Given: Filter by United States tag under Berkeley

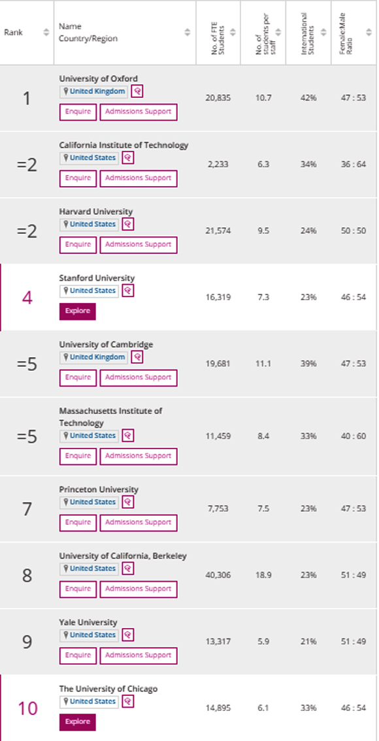Looking at the screenshot, I should tap(89, 569).
